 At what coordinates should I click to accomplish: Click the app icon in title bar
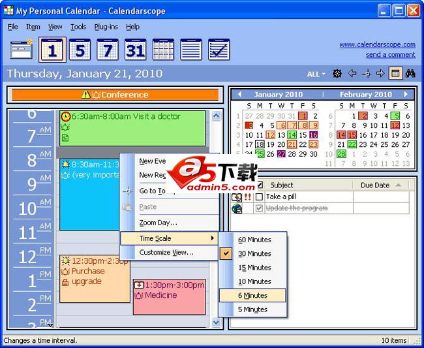8,10
